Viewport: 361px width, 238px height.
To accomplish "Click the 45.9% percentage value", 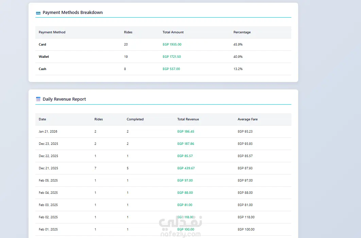I will click(238, 45).
